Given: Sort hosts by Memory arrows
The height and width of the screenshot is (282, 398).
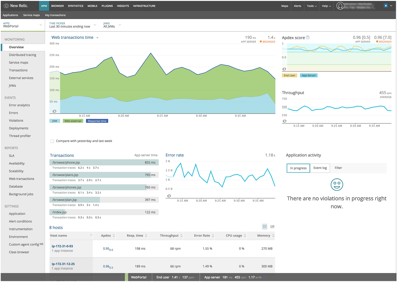Looking at the screenshot, I should pos(273,236).
